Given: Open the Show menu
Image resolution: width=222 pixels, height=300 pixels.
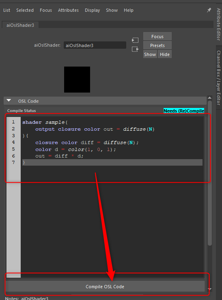Looking at the screenshot, I should click(x=112, y=10).
